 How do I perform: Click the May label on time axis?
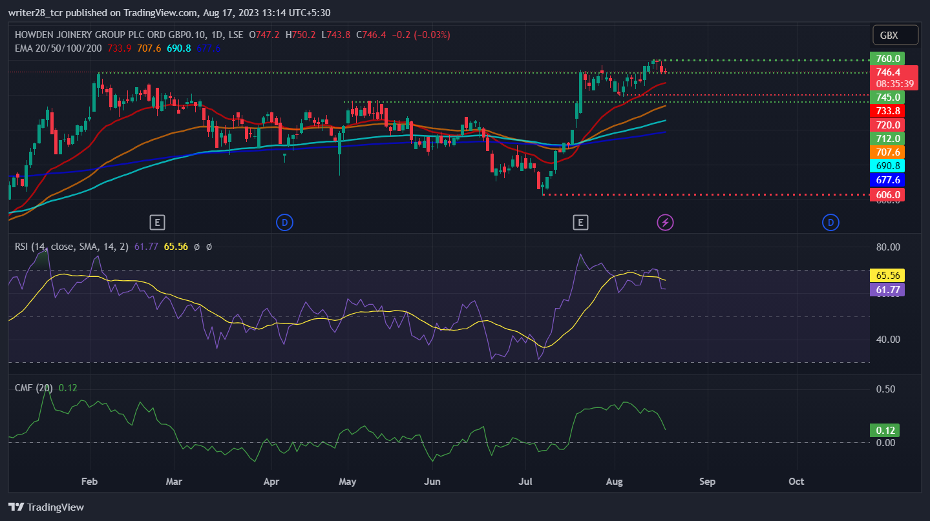[x=348, y=481]
